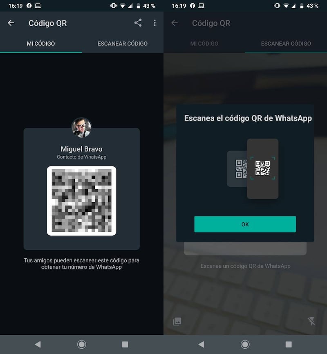Switch to ESCANEAR CÓDIGO tab on the left screen
This screenshot has width=327, height=354.
[x=123, y=44]
